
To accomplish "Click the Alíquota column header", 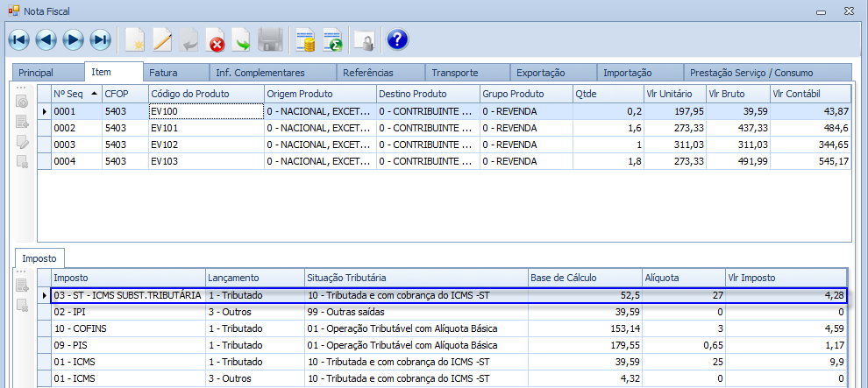I will click(683, 278).
